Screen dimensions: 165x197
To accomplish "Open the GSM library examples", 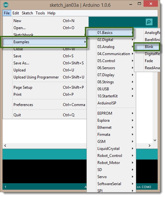I will [111, 142].
